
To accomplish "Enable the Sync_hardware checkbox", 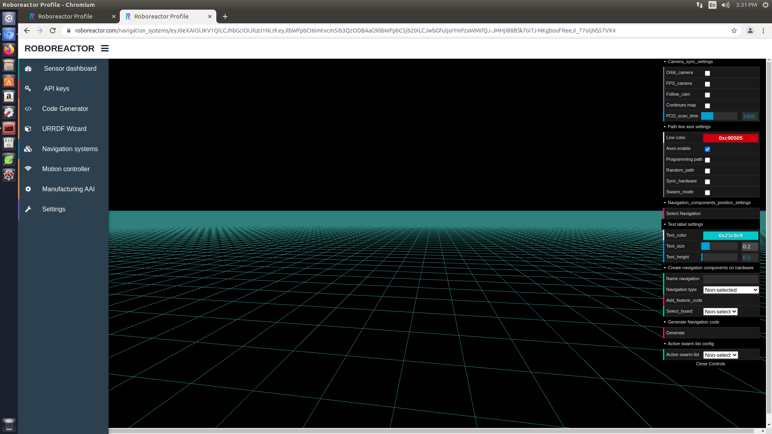I will pyautogui.click(x=707, y=182).
